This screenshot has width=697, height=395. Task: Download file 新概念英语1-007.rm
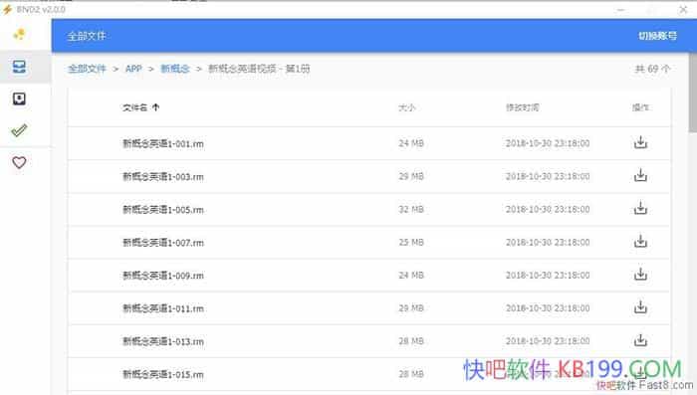point(640,241)
